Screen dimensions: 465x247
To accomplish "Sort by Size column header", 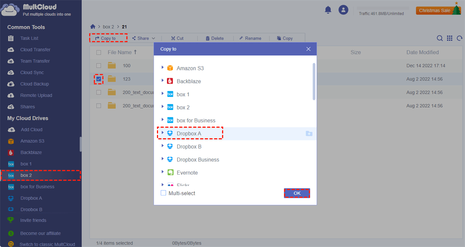I will pos(355,52).
